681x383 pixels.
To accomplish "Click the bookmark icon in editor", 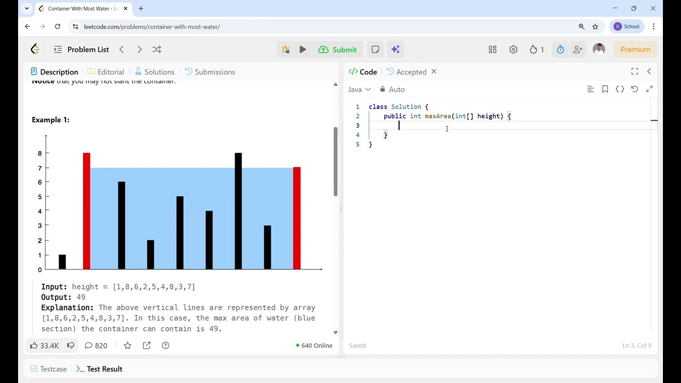I will tap(605, 89).
